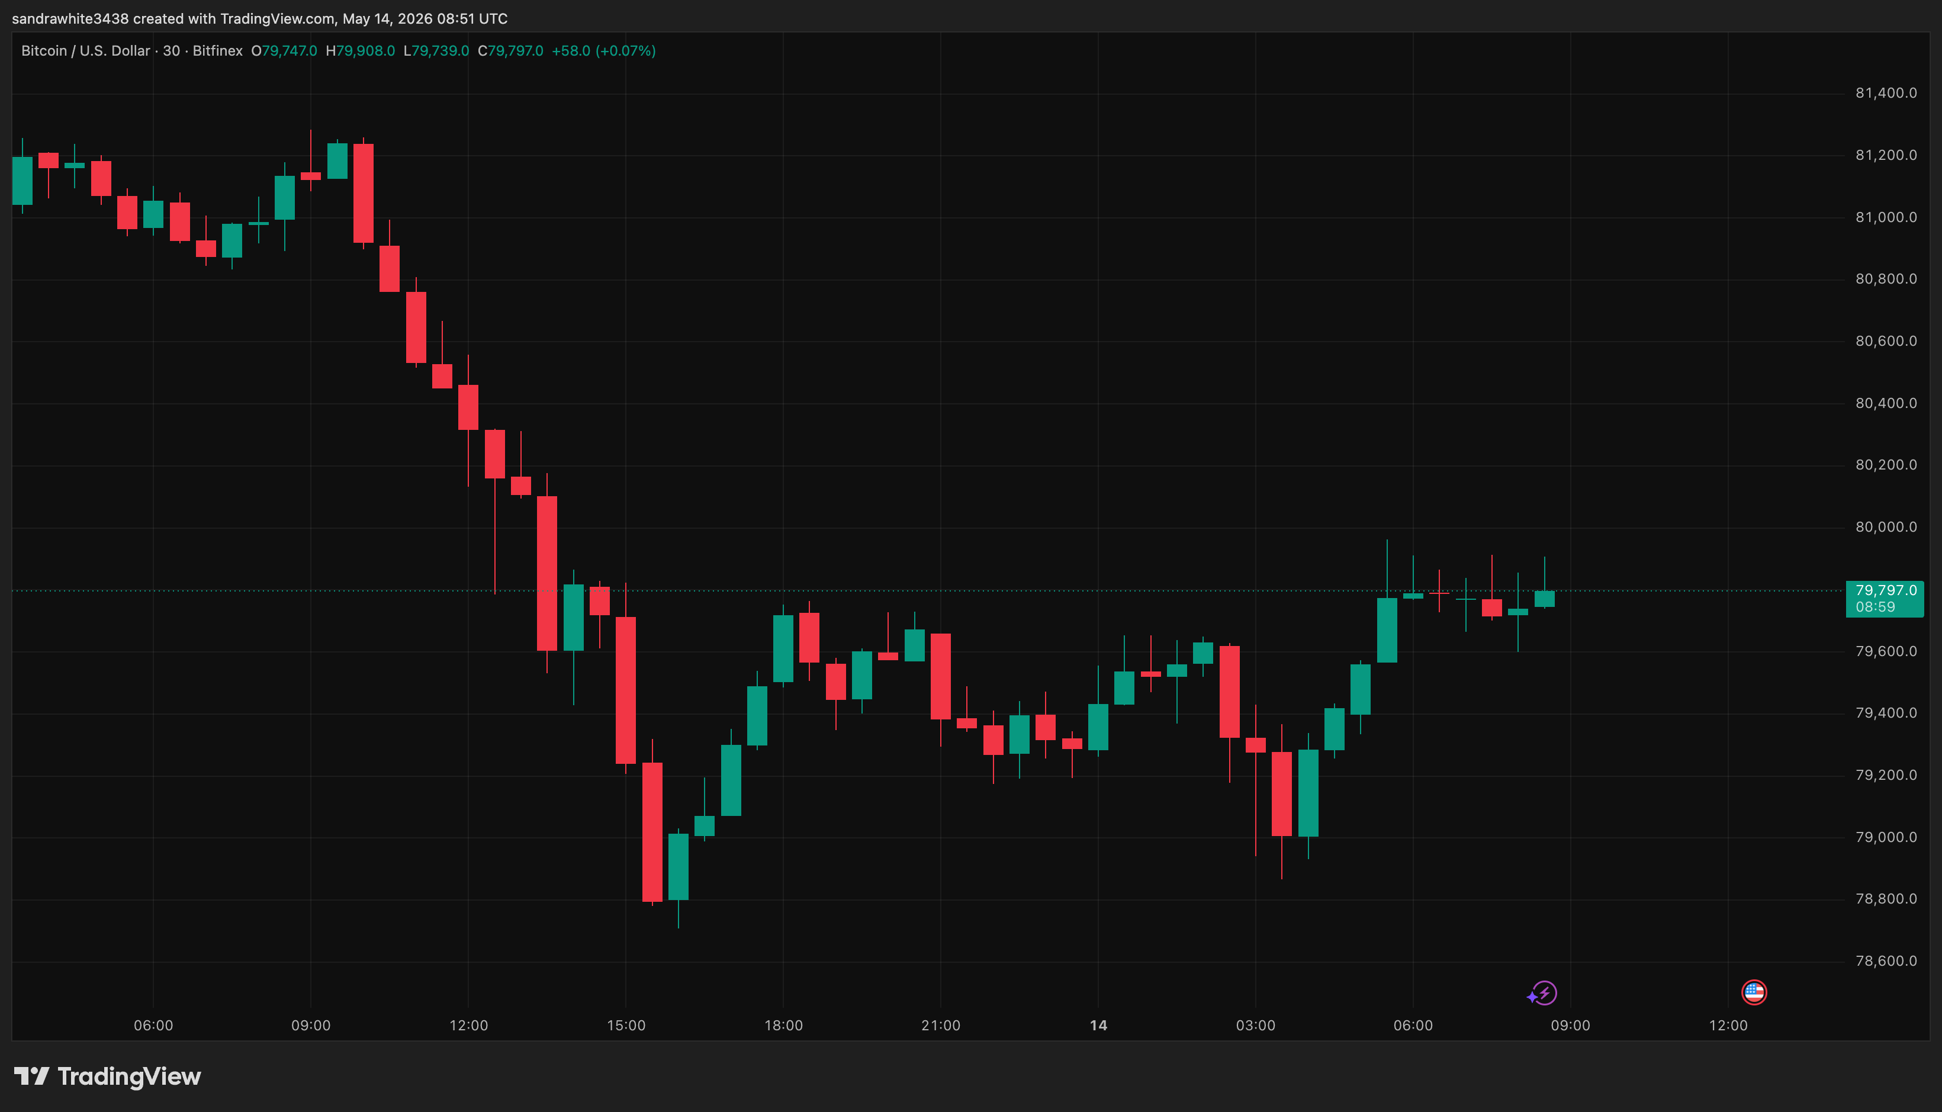
Task: Click the 79,600.0 price axis label
Action: pyautogui.click(x=1886, y=651)
